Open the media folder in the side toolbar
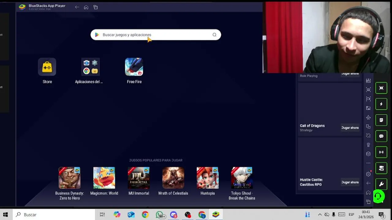This screenshot has height=220, width=392. (368, 108)
